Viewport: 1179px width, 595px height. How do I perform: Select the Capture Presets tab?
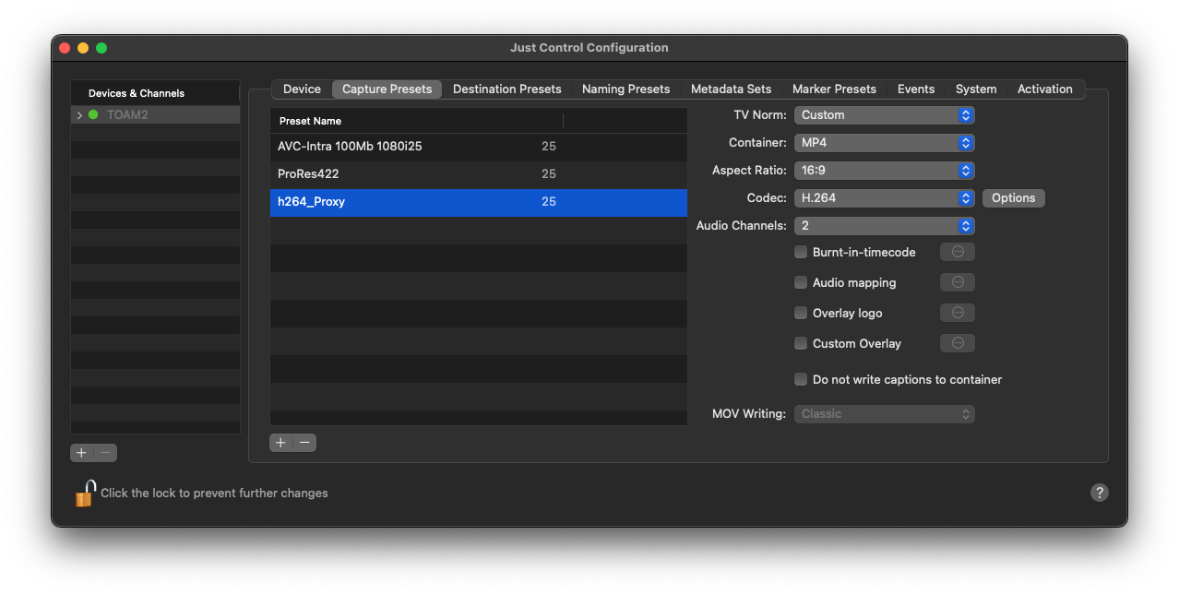[x=387, y=89]
